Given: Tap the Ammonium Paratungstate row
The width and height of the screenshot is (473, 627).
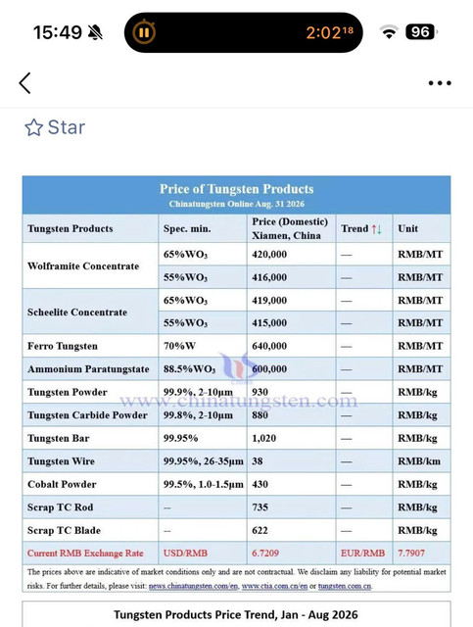Looking at the screenshot, I should (236, 368).
